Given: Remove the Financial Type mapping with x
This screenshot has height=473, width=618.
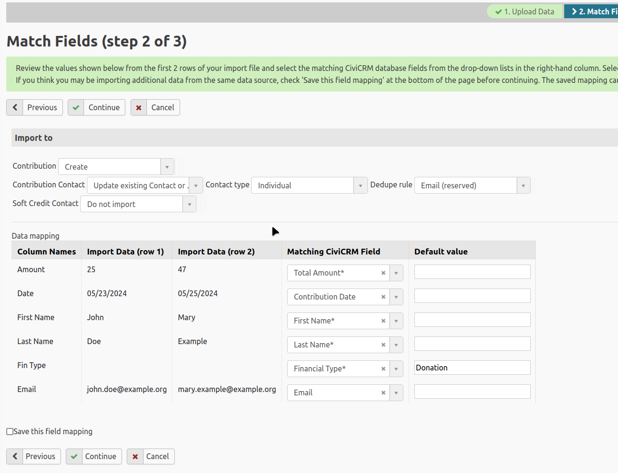Looking at the screenshot, I should point(383,369).
